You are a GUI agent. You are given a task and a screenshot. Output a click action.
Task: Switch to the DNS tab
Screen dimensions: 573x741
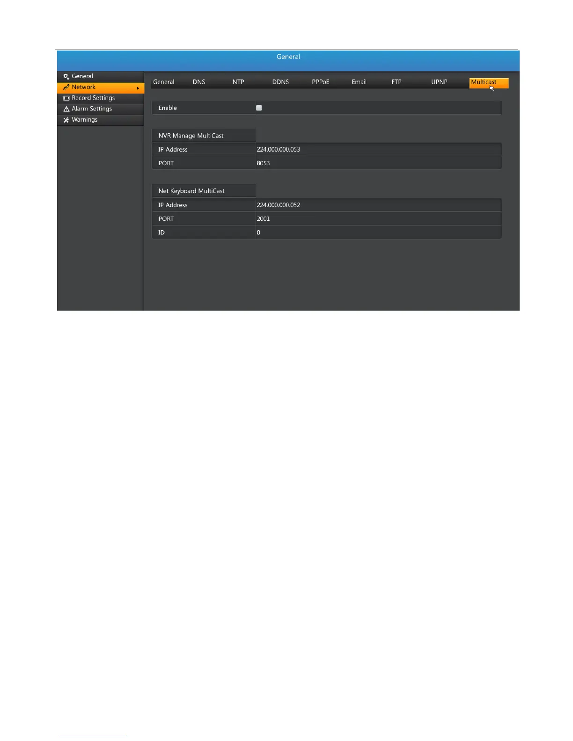click(x=199, y=82)
